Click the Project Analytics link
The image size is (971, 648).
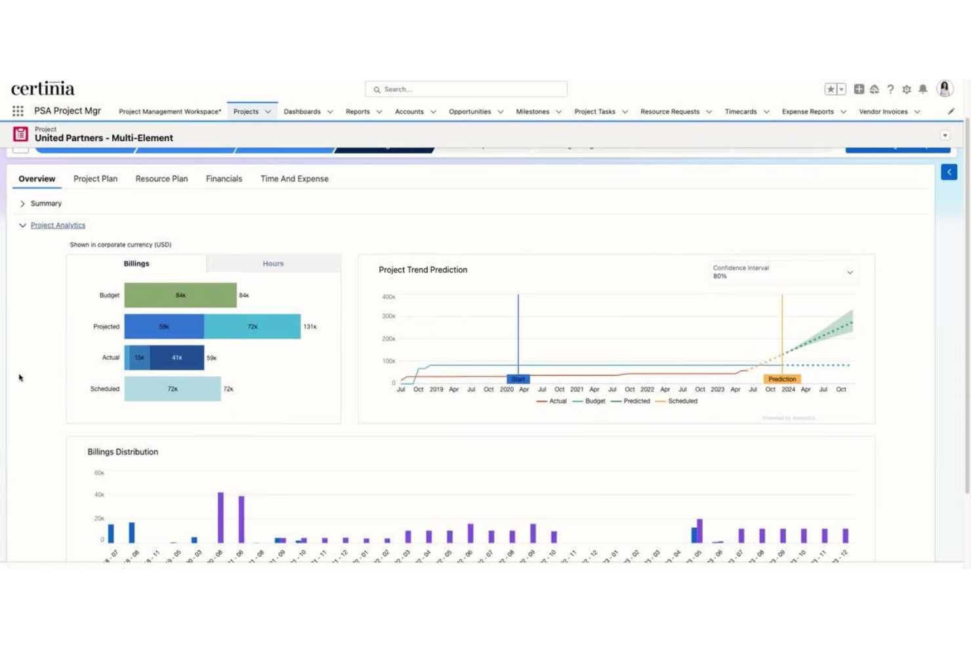coord(58,225)
